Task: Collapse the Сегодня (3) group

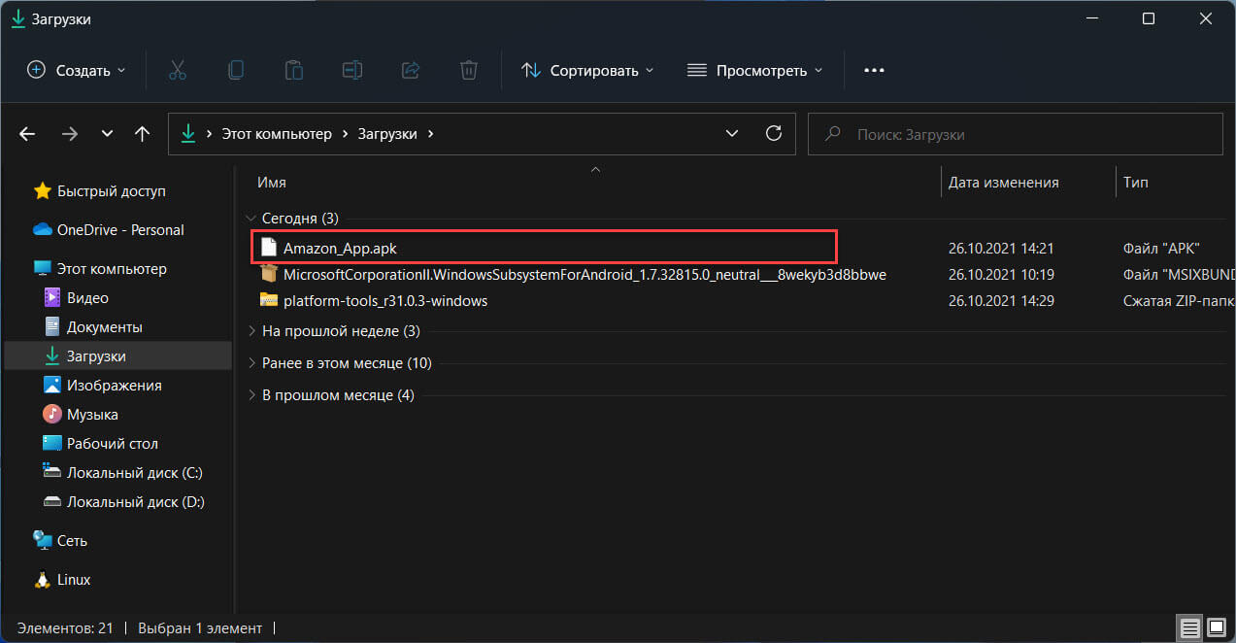Action: (252, 219)
